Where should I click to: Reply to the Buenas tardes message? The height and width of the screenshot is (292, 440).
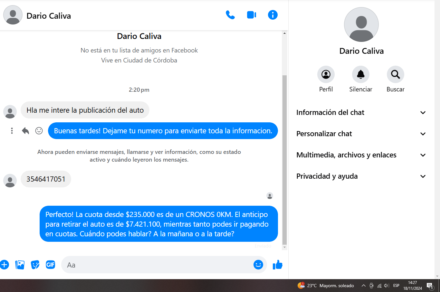(25, 131)
